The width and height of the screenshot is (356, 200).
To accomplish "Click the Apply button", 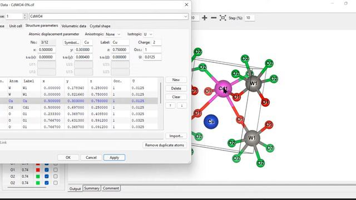I will click(x=114, y=157).
